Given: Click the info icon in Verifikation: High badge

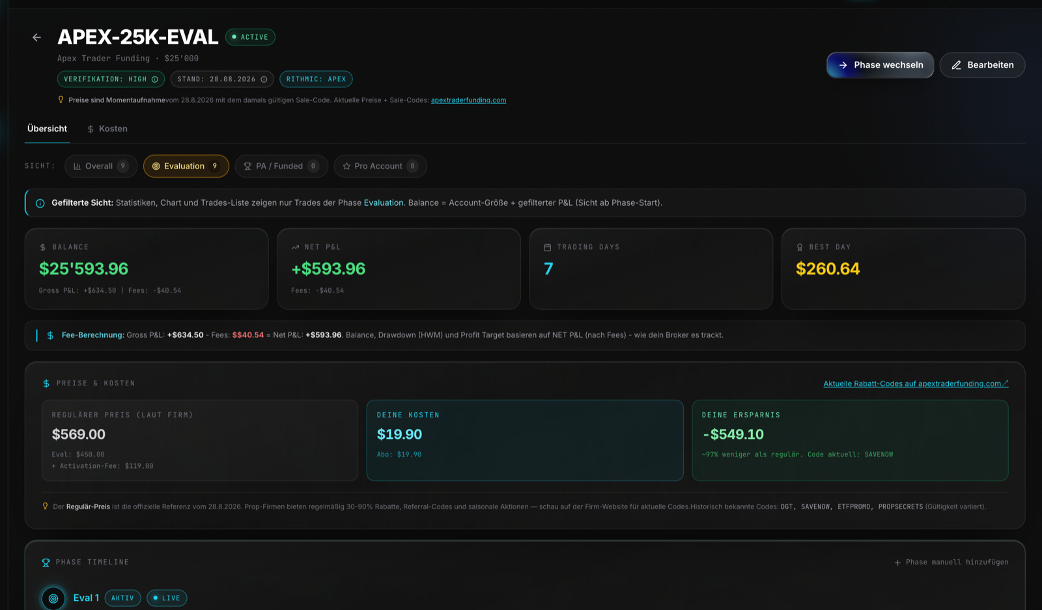Looking at the screenshot, I should click(155, 79).
